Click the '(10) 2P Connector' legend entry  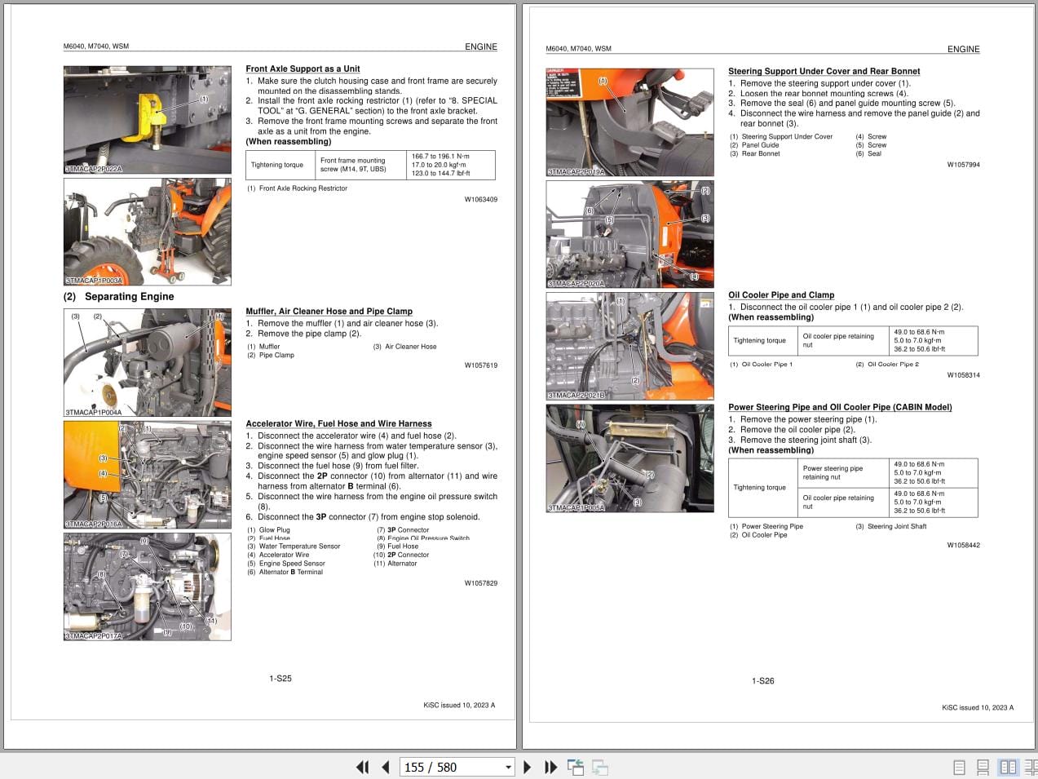pos(401,555)
